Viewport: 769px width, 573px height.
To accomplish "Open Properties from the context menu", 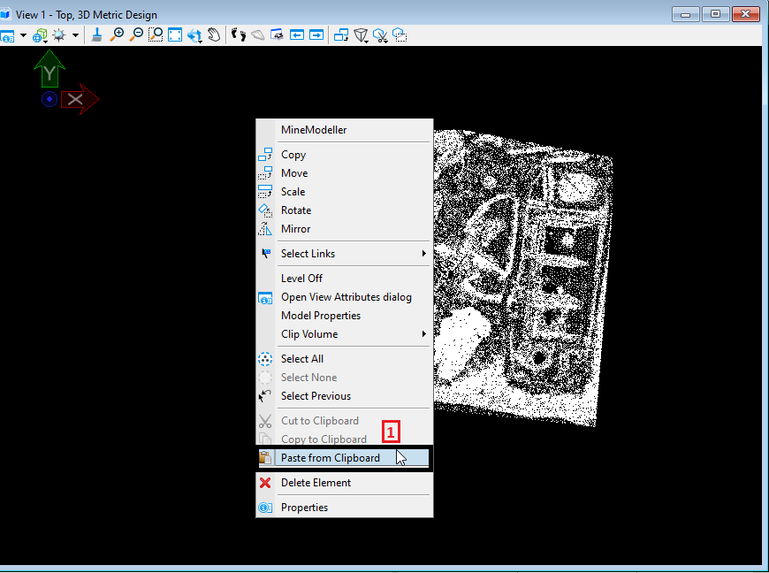I will (x=304, y=508).
